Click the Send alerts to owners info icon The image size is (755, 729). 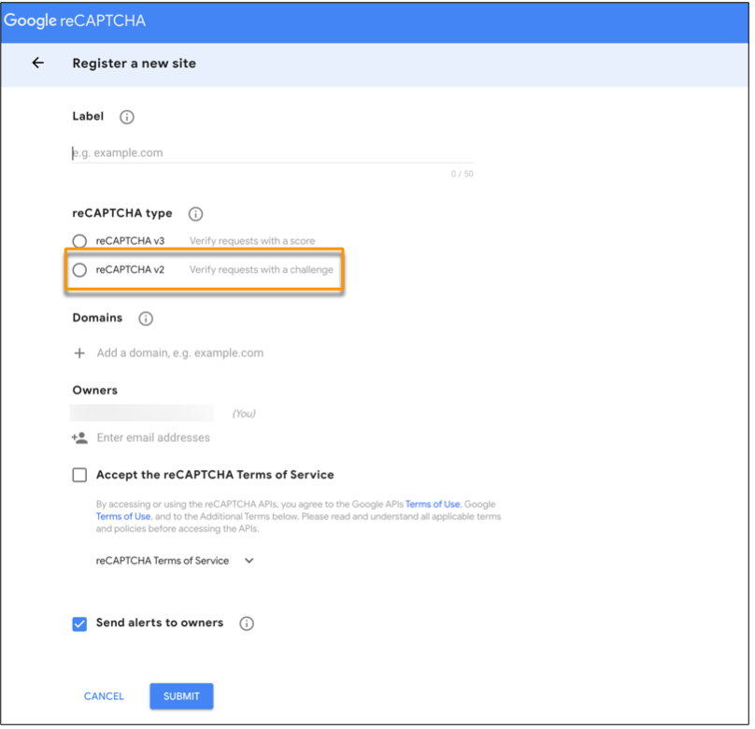tap(247, 623)
